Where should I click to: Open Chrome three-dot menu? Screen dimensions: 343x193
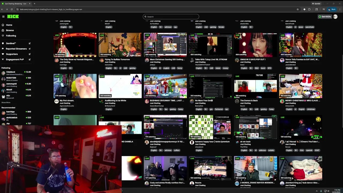(340, 9)
